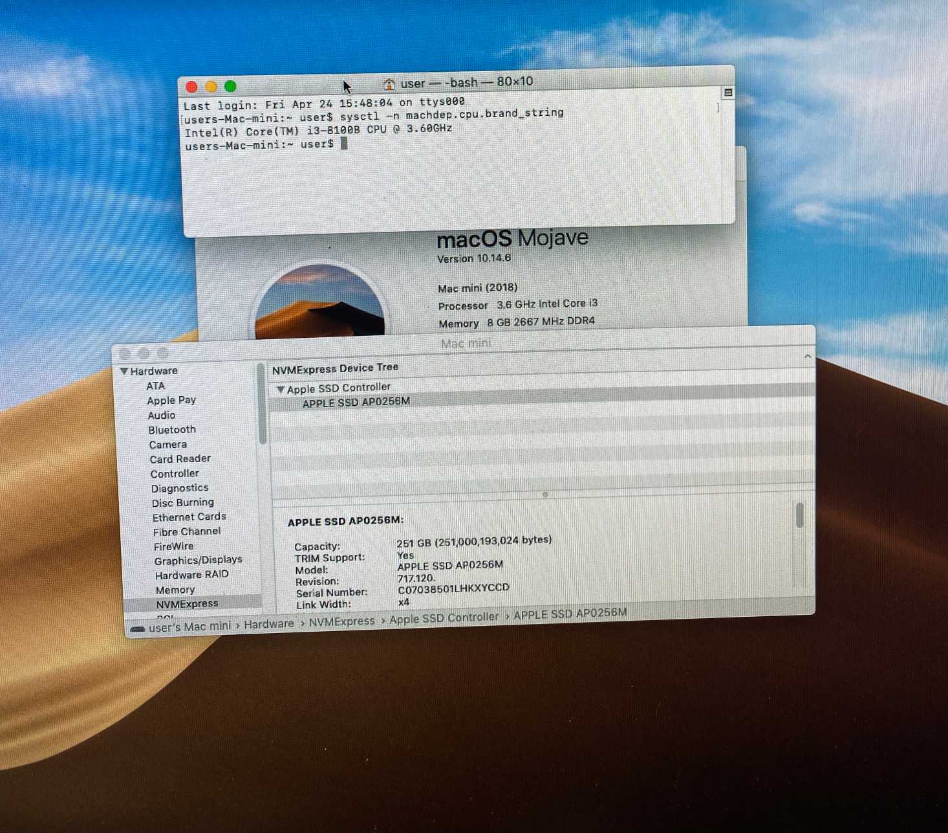948x833 pixels.
Task: Click the Terminal prompt line with the cursor block
Action: click(266, 145)
